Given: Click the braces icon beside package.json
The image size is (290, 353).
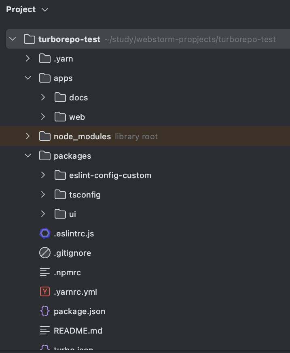Looking at the screenshot, I should (44, 311).
